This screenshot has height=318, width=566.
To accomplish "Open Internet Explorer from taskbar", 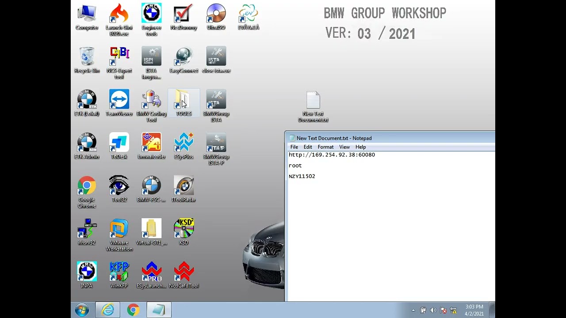I will point(108,310).
